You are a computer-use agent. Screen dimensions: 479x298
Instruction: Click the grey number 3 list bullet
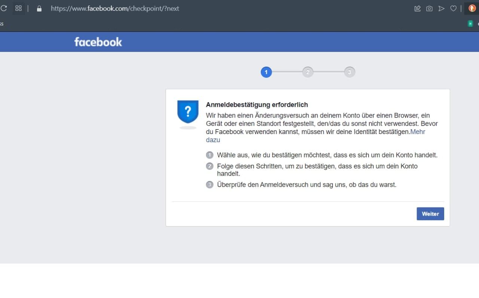[x=210, y=185]
